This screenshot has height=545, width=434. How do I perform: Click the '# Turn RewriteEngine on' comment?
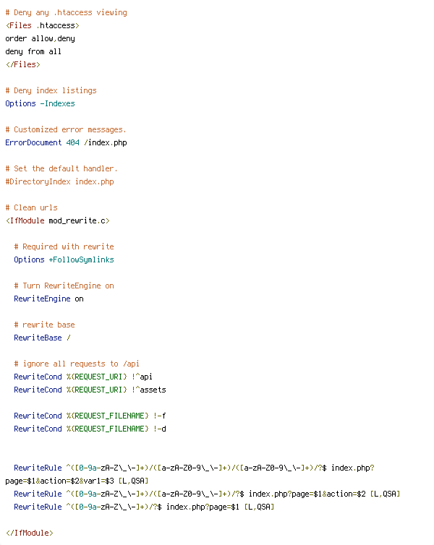[64, 286]
